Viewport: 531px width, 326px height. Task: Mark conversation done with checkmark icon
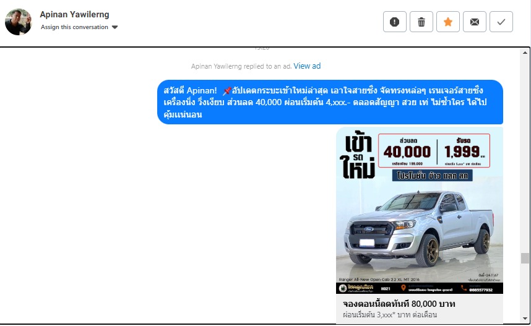coord(501,22)
